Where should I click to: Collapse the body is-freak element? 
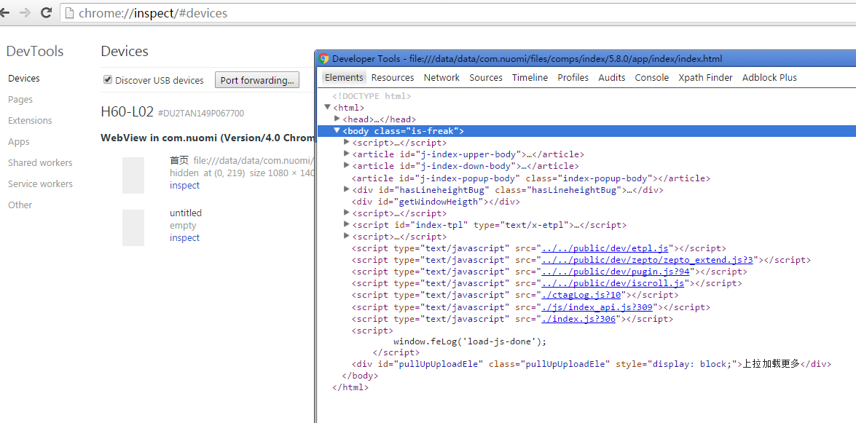[337, 130]
